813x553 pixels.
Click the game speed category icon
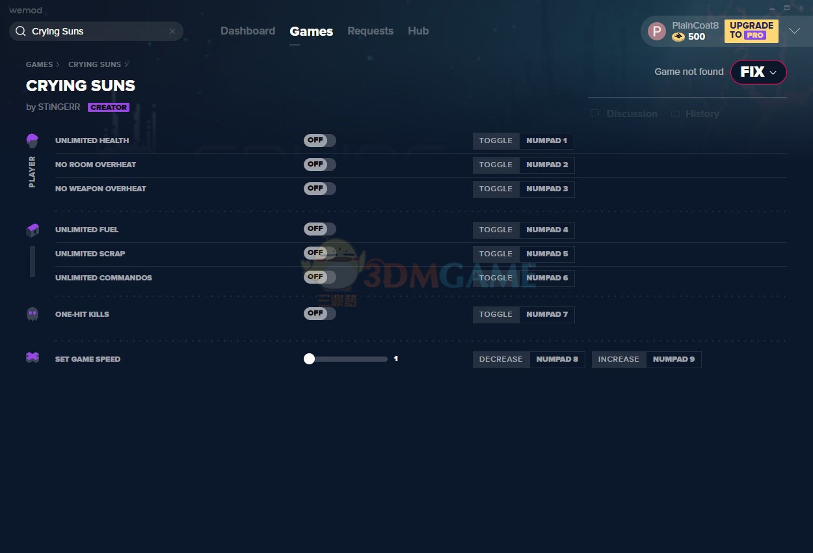pos(33,357)
